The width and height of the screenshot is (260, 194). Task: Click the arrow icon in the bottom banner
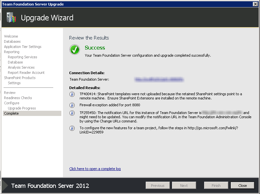(5, 186)
